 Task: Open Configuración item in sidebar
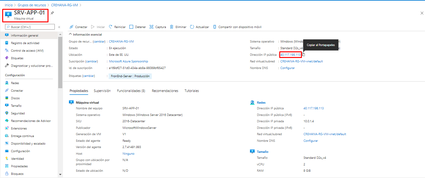click(20, 151)
